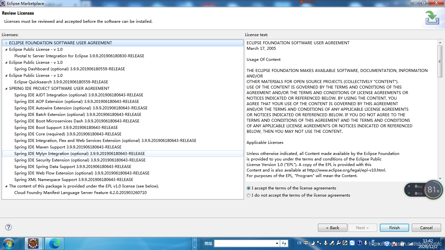Viewport: 445px width, 250px height.
Task: Click the Back button
Action: coord(333,228)
